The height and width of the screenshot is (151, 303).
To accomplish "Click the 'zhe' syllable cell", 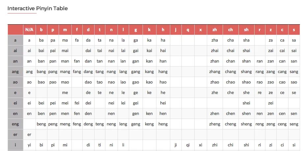I will (x=215, y=93).
